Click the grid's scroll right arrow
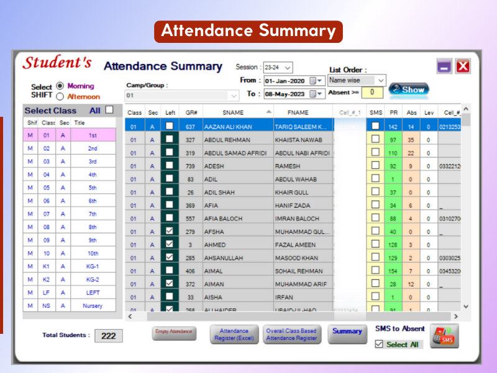This screenshot has width=497, height=373. [455, 316]
